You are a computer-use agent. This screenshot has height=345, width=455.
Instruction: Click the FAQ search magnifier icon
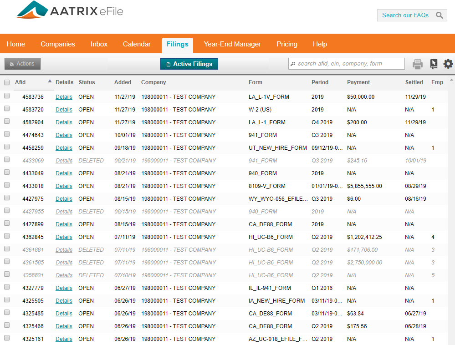pos(439,15)
